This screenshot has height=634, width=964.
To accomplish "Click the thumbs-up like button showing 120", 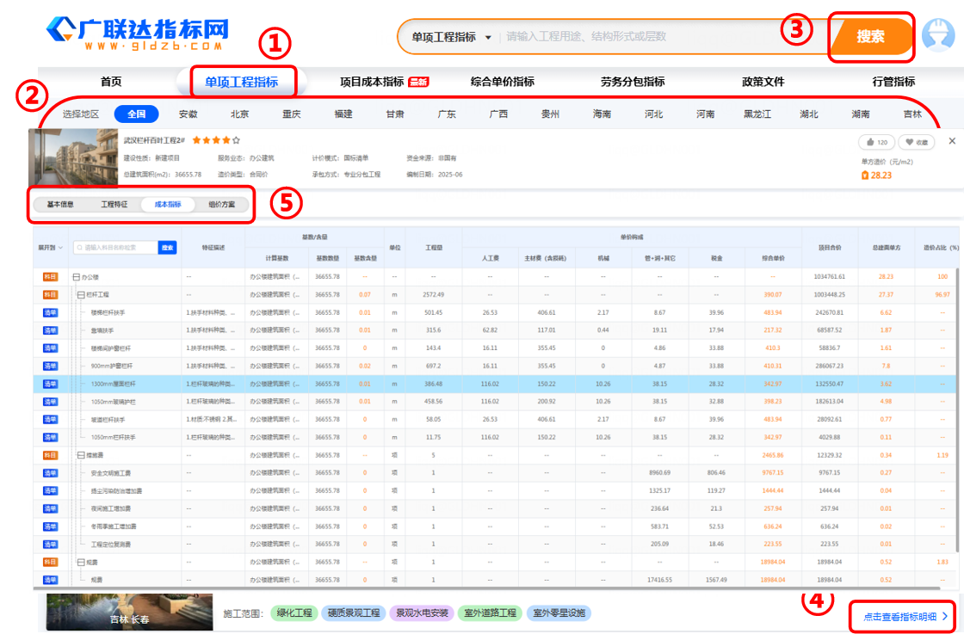I will (x=876, y=142).
